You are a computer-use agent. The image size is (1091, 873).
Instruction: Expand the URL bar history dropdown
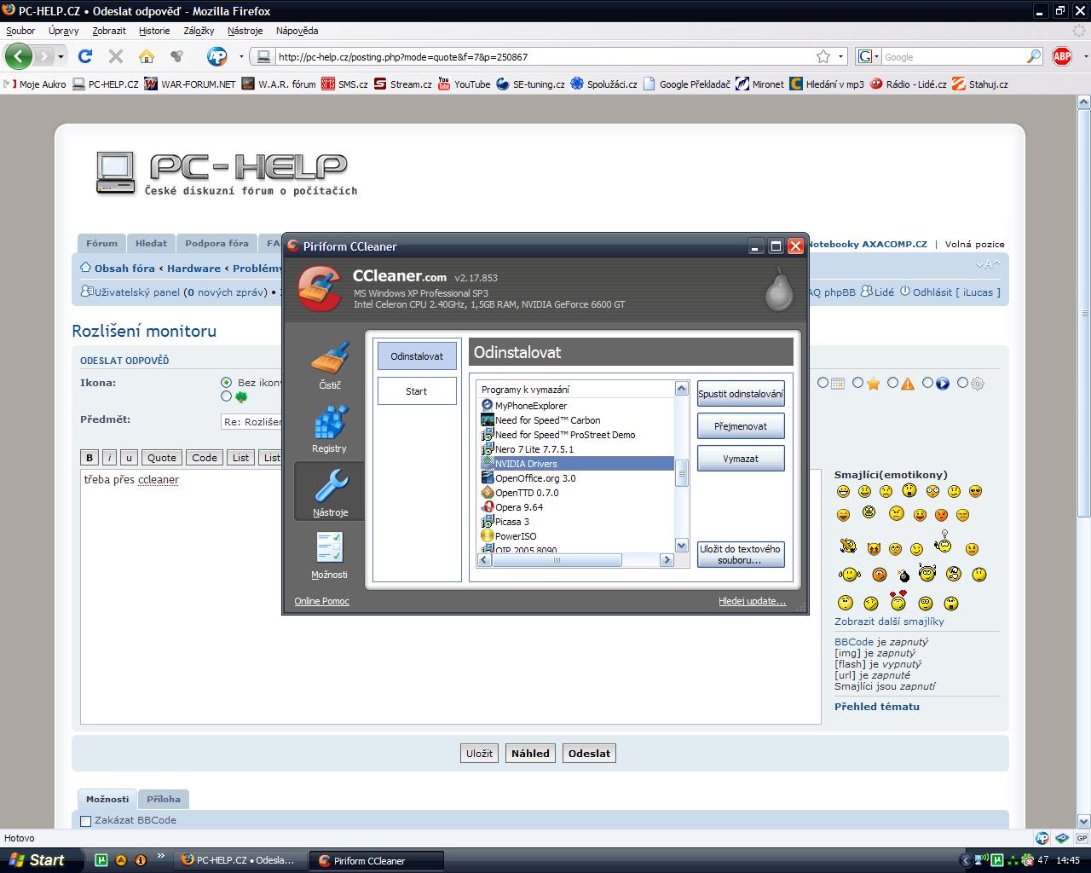(x=841, y=57)
